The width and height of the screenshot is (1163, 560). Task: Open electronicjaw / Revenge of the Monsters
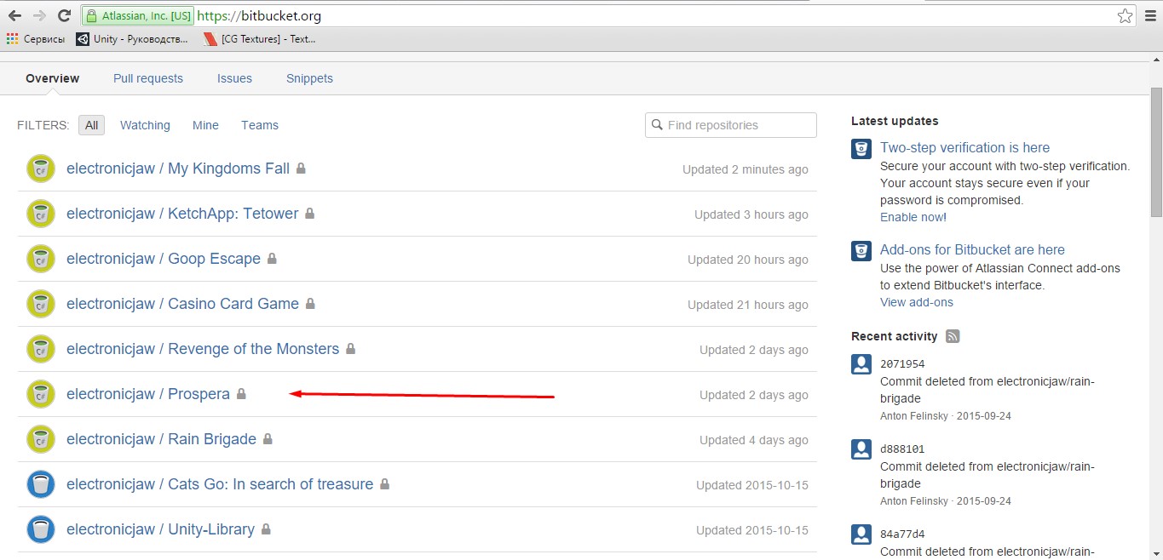tap(203, 349)
